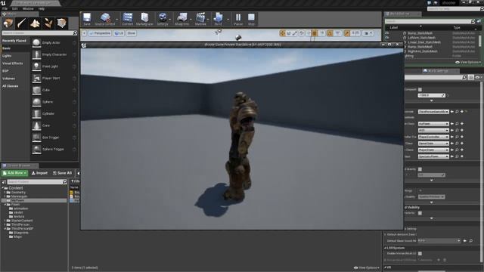Open the Matinee toolbar icon
Screen dimensions: 484x272
point(200,19)
